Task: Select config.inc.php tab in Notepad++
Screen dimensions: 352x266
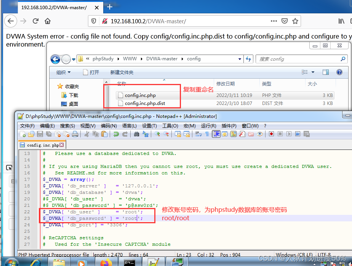Action: click(42, 145)
